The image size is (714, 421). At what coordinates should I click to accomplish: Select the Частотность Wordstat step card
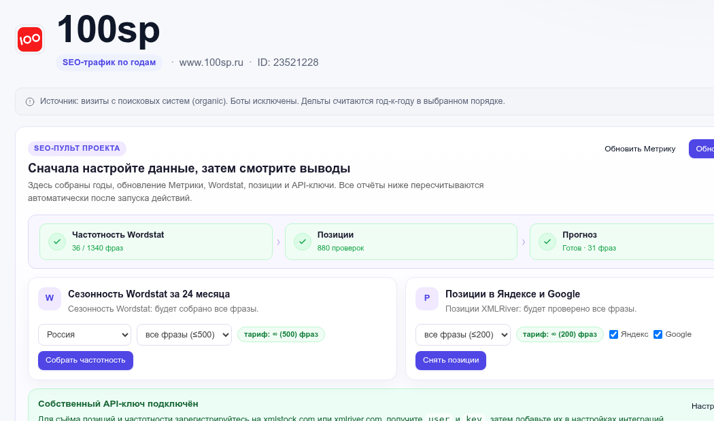tap(156, 242)
